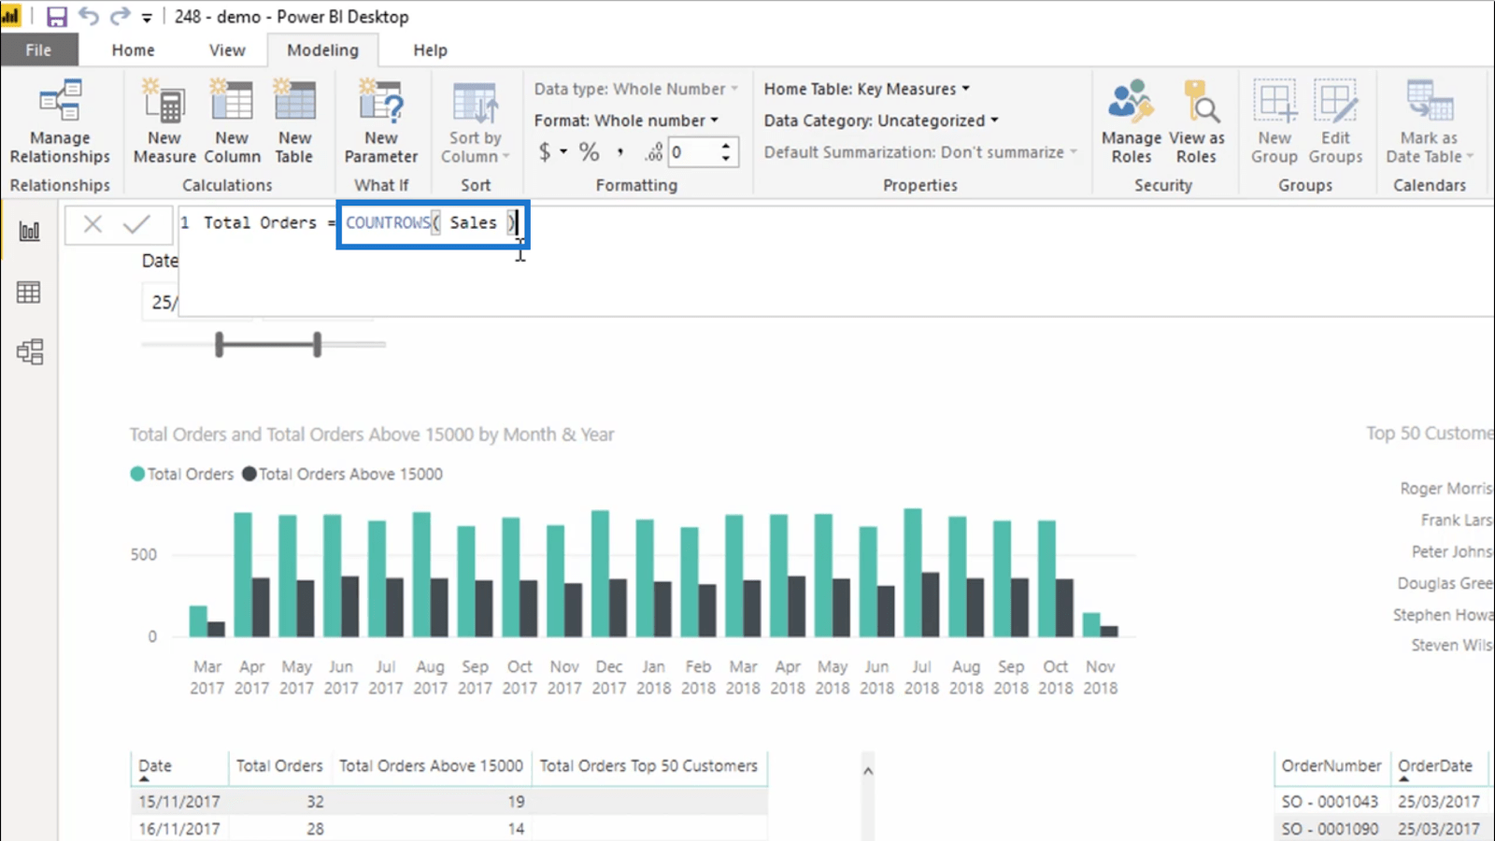Viewport: 1495px width, 841px height.
Task: Click the Peter Johns customer label
Action: tap(1452, 551)
